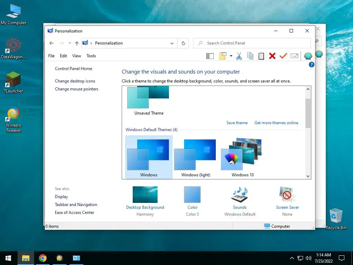Open the File menu
The width and height of the screenshot is (353, 265).
coord(51,56)
